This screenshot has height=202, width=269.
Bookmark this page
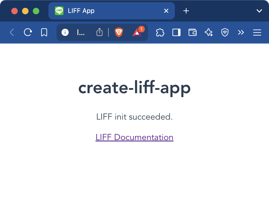pos(44,32)
